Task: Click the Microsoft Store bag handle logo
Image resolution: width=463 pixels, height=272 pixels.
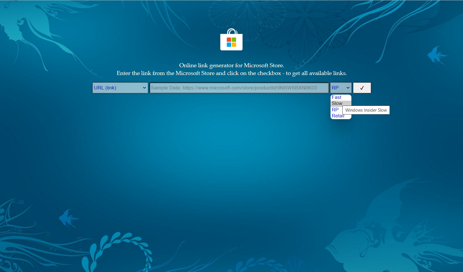Action: 231,40
